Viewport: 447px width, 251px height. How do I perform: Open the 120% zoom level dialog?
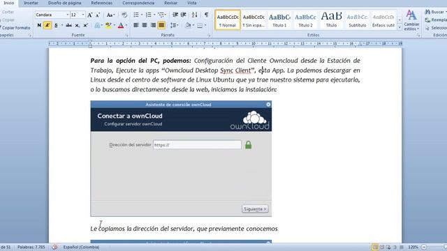tap(413, 247)
